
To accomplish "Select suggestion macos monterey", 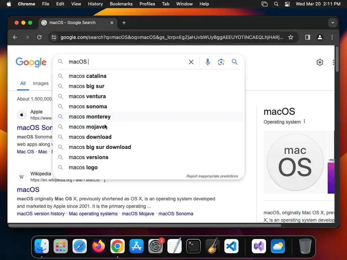I will pyautogui.click(x=149, y=117).
